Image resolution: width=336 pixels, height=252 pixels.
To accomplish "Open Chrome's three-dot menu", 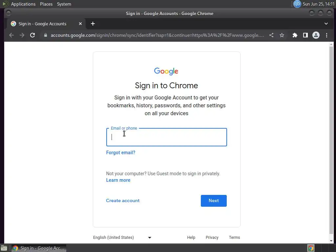I will 326,35.
